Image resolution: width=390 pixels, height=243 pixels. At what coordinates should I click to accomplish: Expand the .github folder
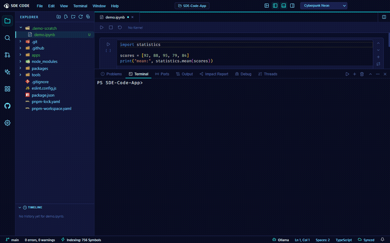(x=21, y=48)
